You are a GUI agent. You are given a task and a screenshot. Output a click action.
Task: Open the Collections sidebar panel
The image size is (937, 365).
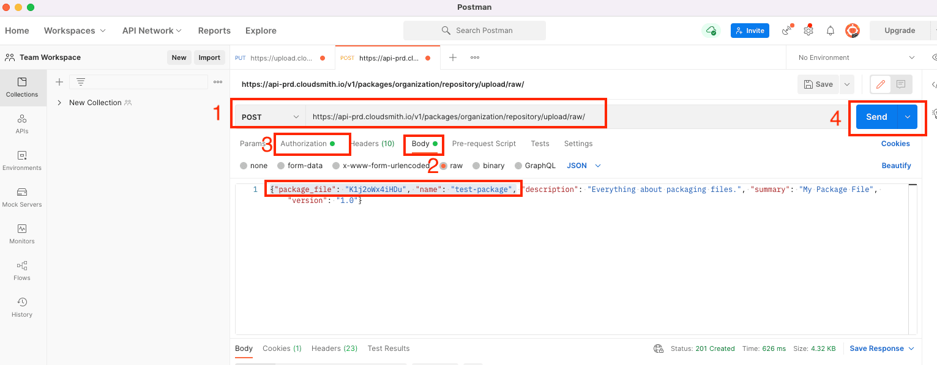pyautogui.click(x=22, y=87)
